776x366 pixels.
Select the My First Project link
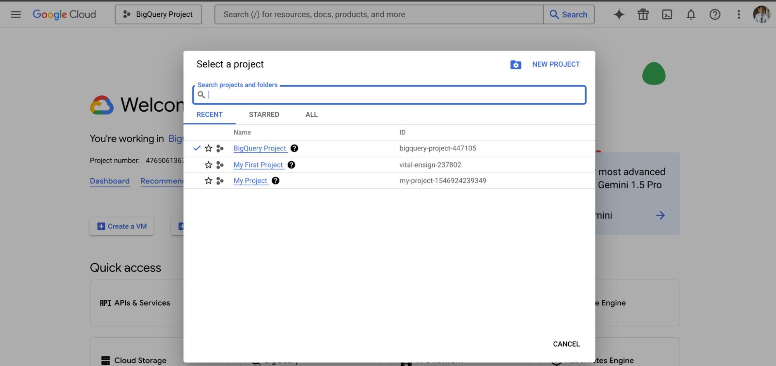tap(258, 165)
